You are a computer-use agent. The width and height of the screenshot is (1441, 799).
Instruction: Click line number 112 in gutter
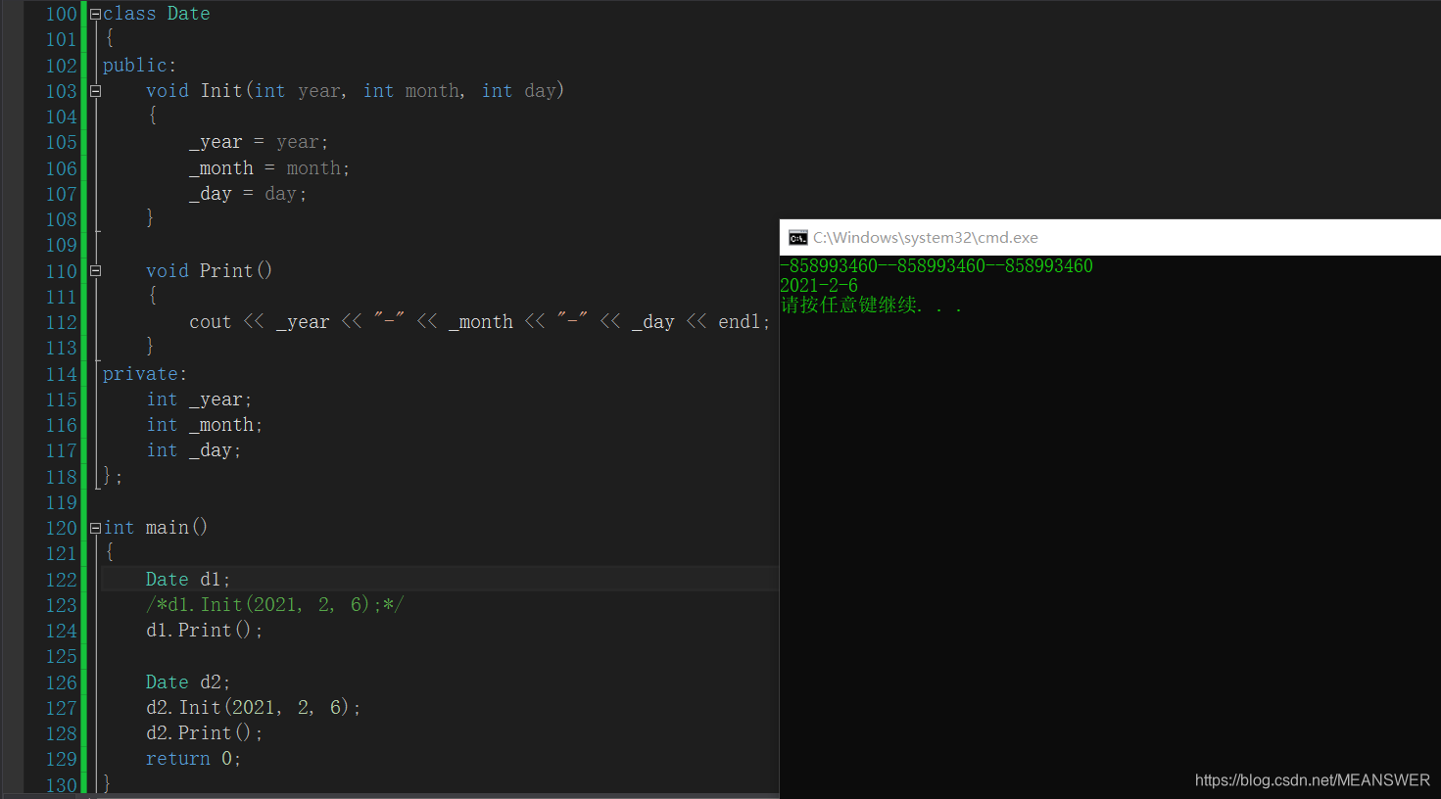[x=61, y=322]
